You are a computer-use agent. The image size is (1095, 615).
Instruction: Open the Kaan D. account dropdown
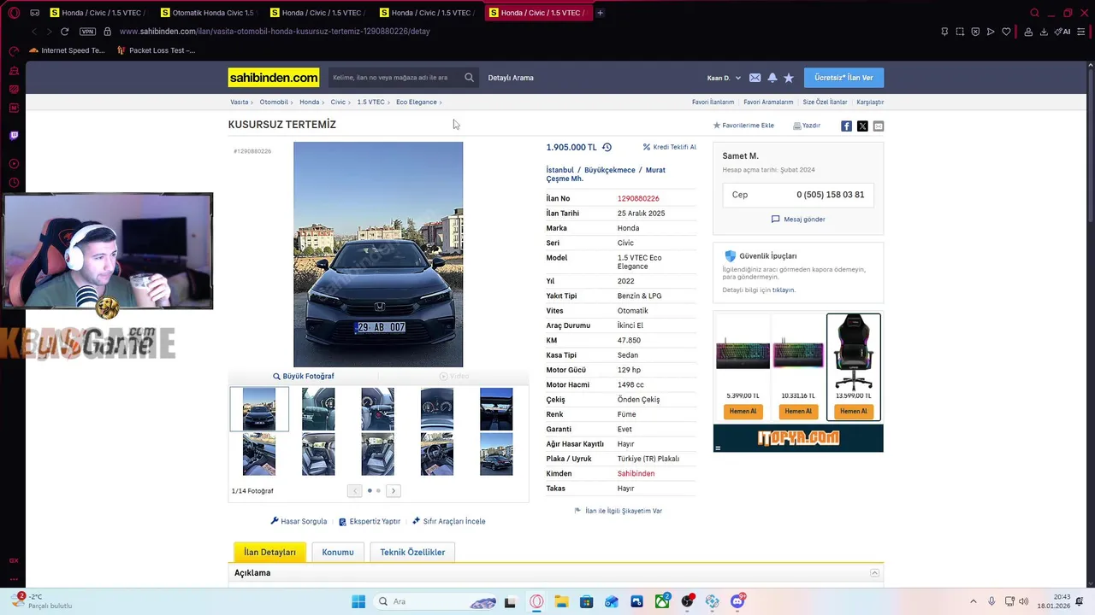point(724,78)
